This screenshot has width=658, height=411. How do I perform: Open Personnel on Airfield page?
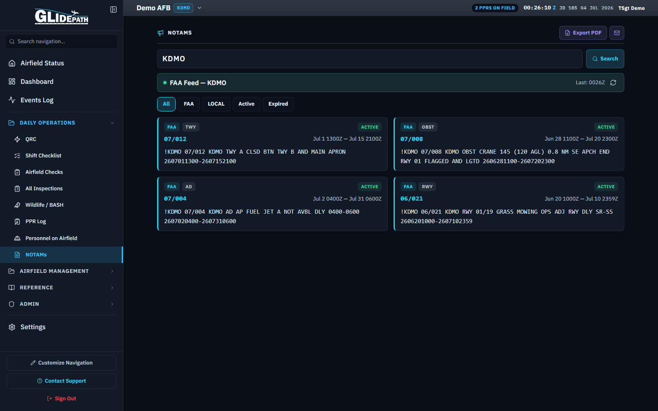(61, 238)
